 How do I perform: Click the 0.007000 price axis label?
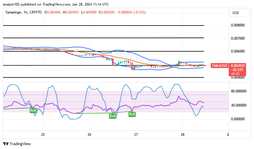pos(238,38)
